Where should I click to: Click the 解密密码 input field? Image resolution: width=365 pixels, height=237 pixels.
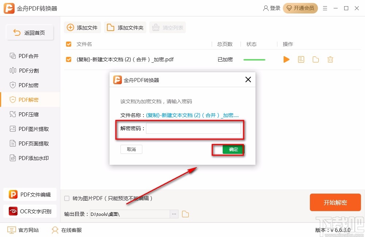(x=193, y=128)
